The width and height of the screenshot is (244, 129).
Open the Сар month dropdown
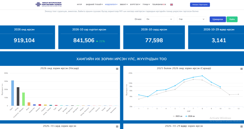[192, 19]
